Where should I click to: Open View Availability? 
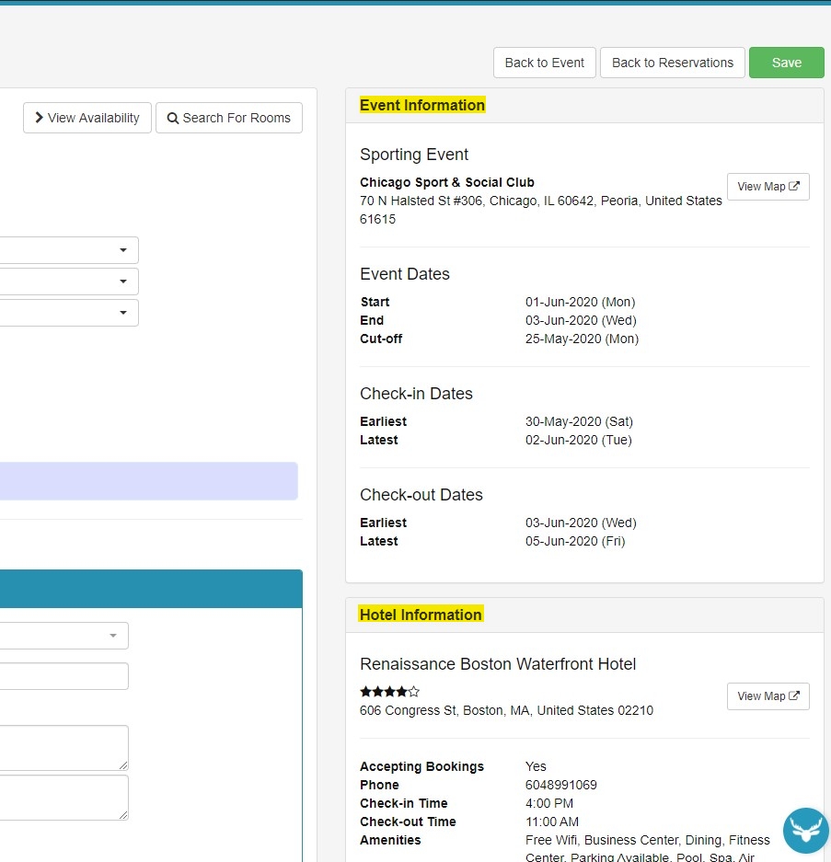click(87, 118)
